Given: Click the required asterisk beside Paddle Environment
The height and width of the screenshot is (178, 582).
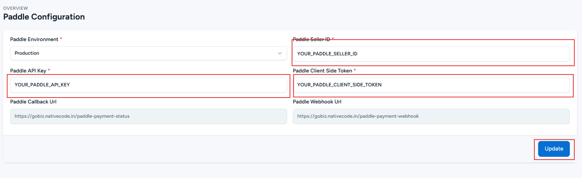Looking at the screenshot, I should [x=61, y=39].
